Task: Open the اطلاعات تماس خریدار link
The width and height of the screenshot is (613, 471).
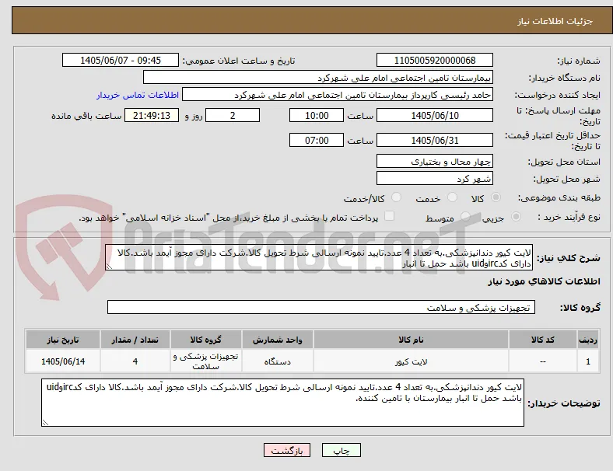Action: coord(138,95)
